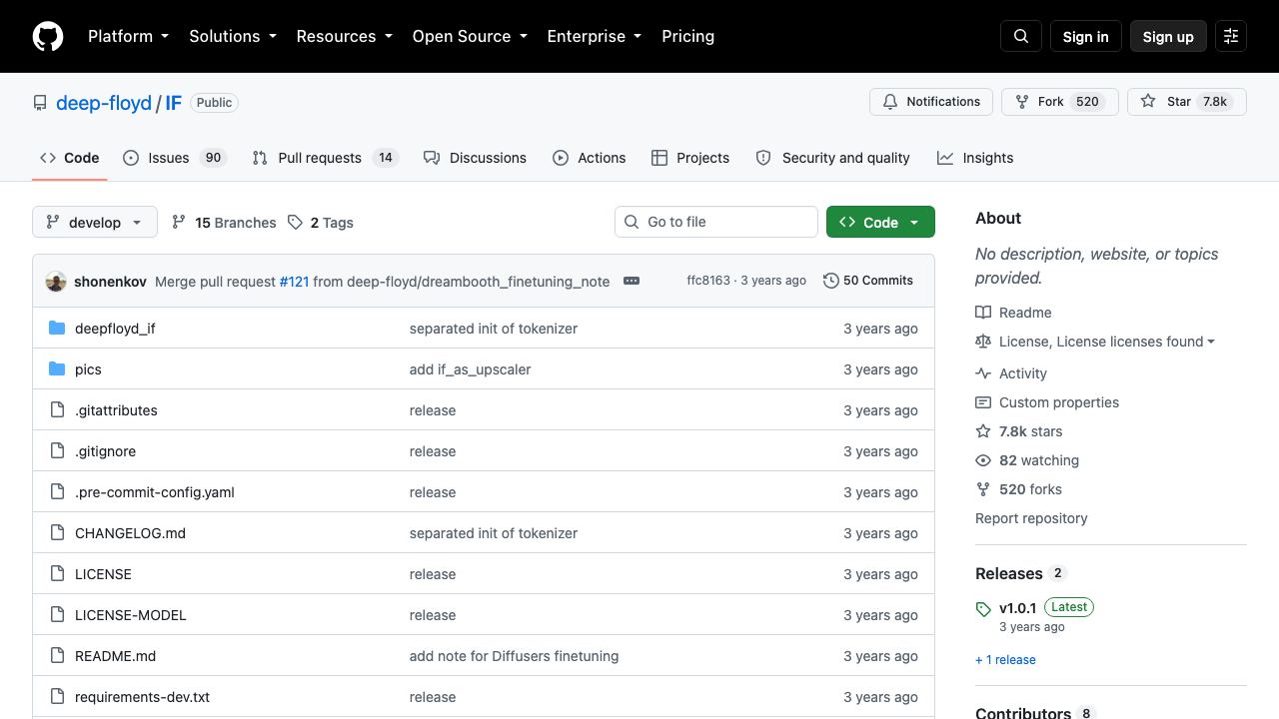
Task: Click the Readme book icon
Action: point(983,313)
